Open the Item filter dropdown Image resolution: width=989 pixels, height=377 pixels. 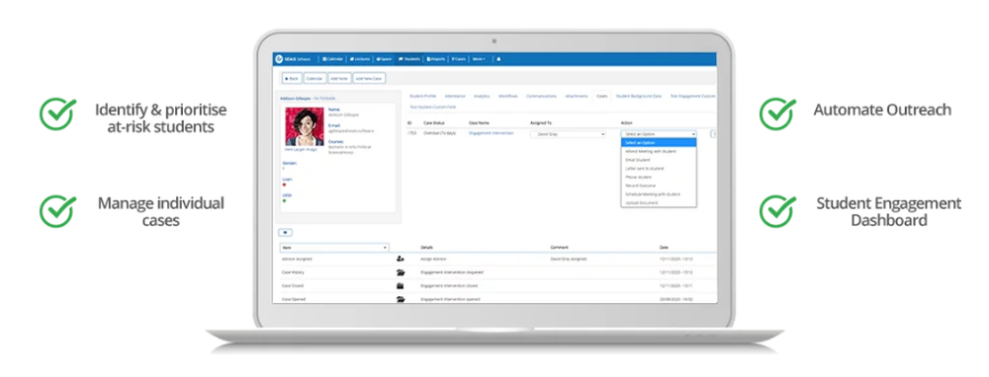point(334,248)
